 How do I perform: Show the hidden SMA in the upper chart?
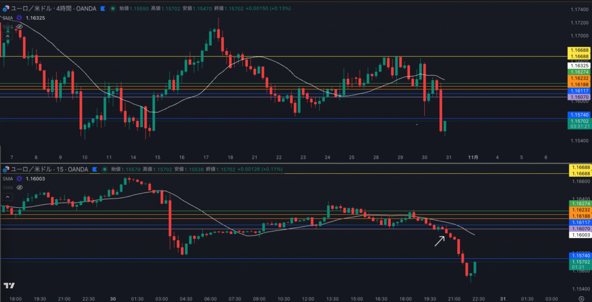(x=19, y=27)
